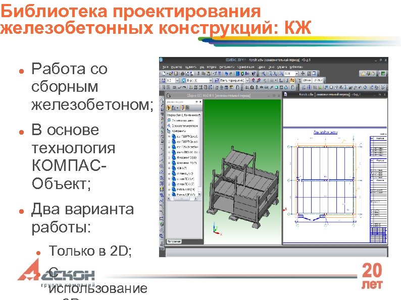Close the model tree panel
Screen dimensions: 401x300
pos(201,102)
